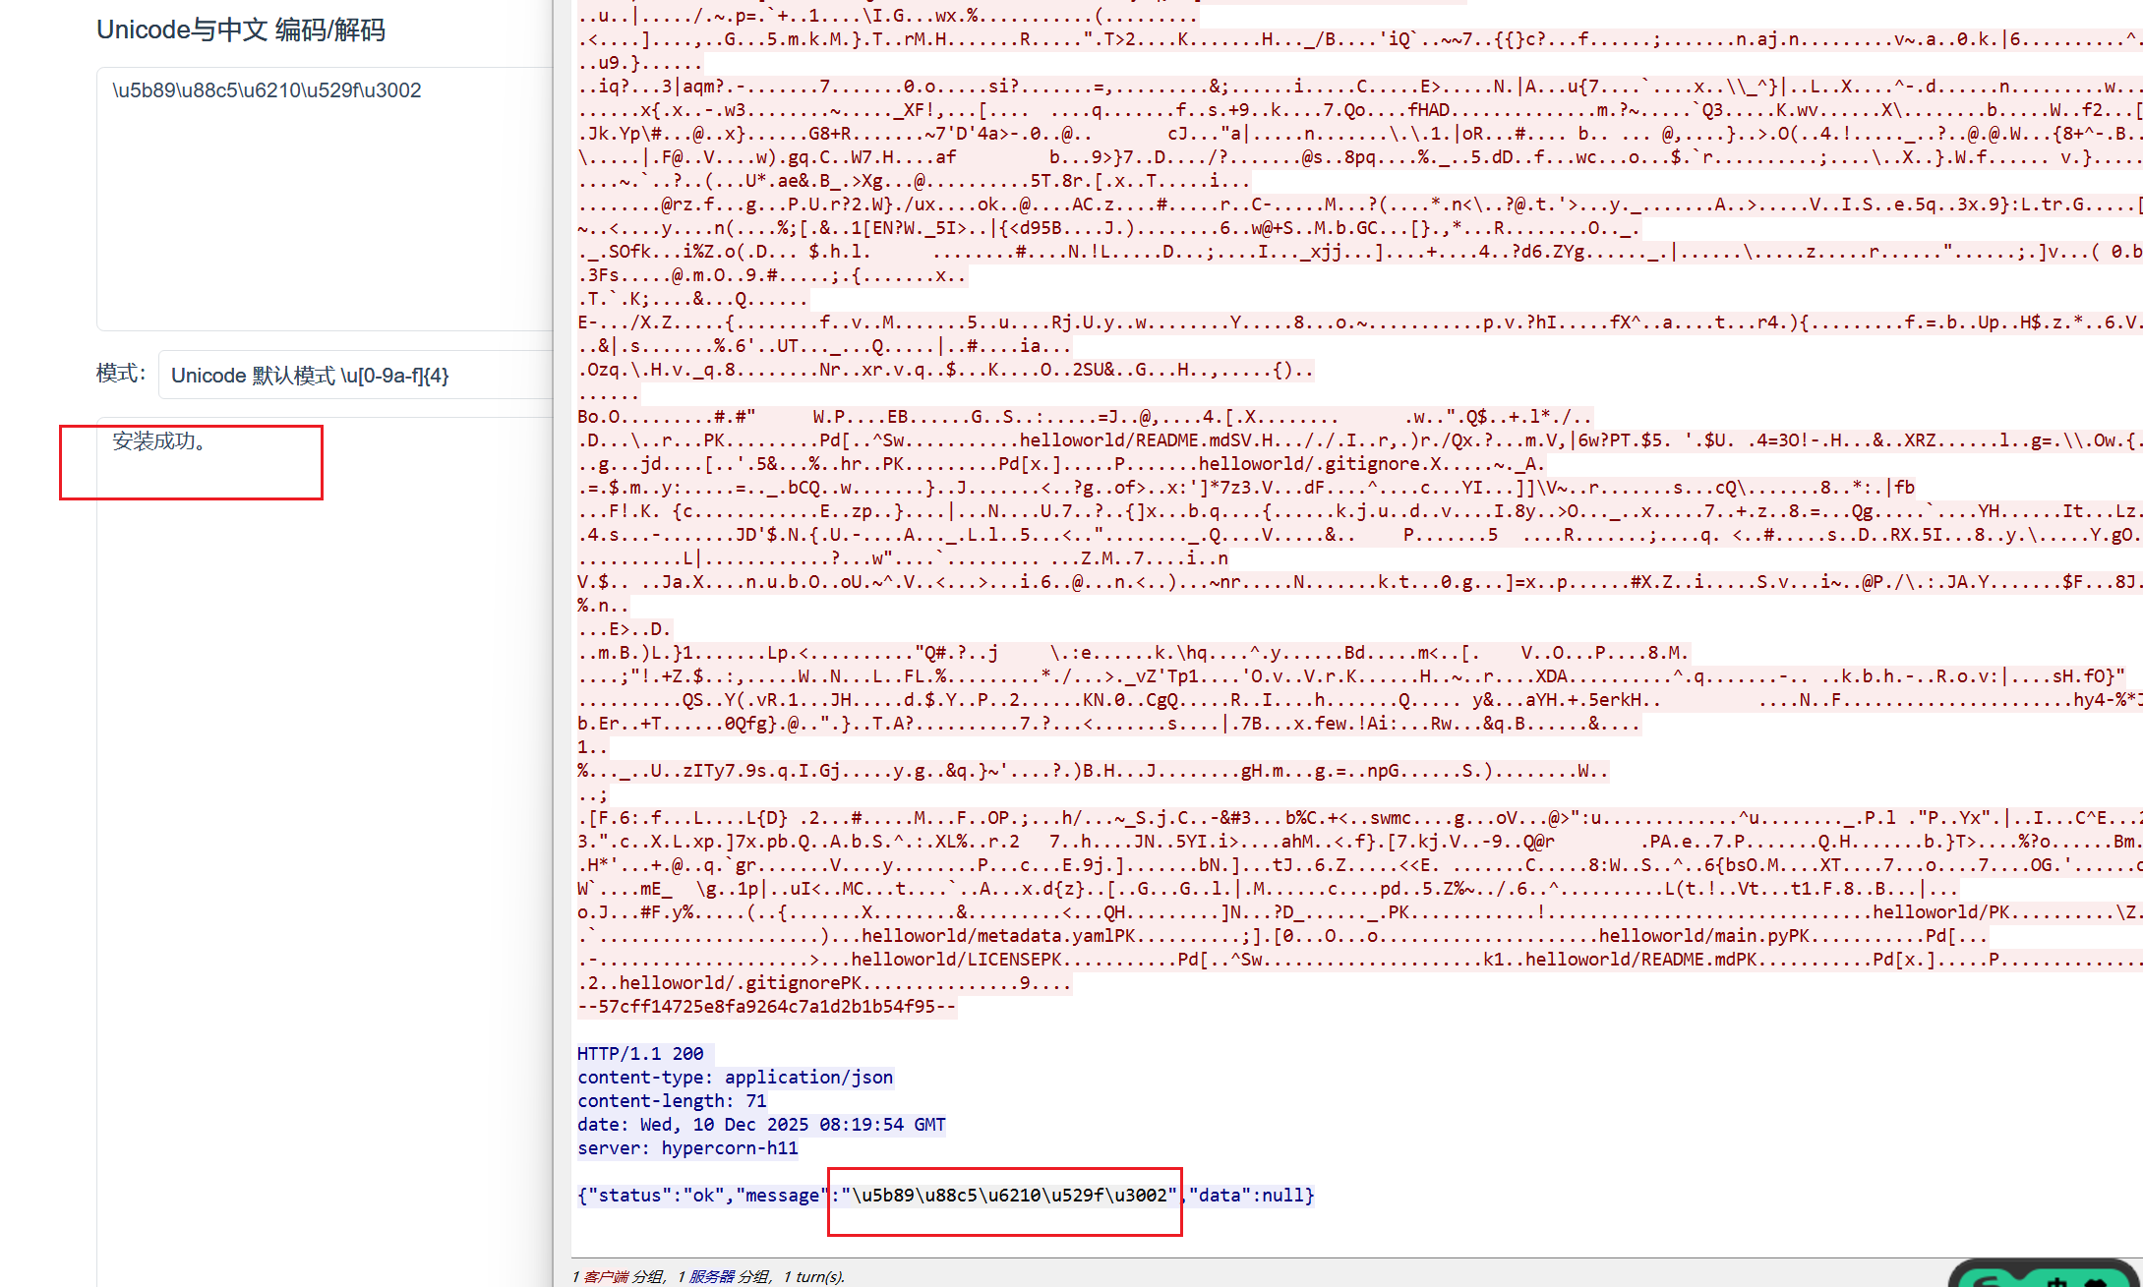This screenshot has width=2143, height=1287.
Task: Click the server: hypercorn-h11 header line
Action: click(x=687, y=1148)
